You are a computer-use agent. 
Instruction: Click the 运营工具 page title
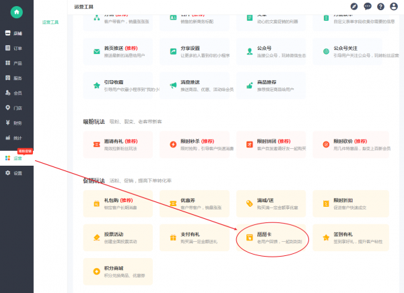click(83, 7)
